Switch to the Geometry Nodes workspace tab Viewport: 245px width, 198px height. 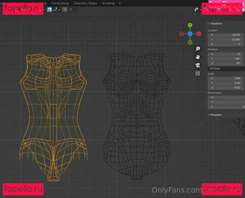tap(85, 3)
